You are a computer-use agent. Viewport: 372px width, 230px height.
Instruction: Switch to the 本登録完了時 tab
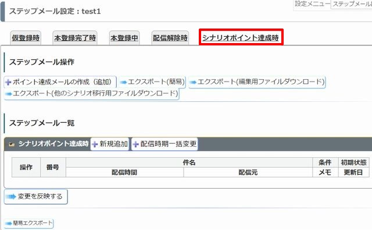pos(75,38)
